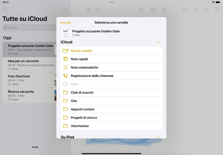Viewport: 223px width, 155px height.
Task: Insert a table with toolbar icon
Action: tap(153, 9)
